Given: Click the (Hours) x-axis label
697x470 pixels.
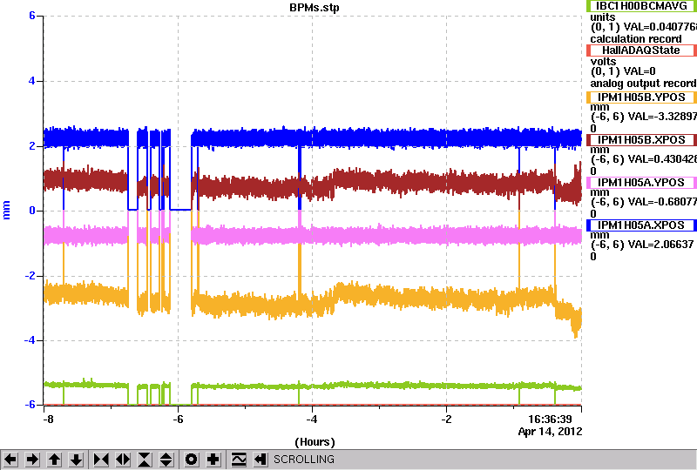Looking at the screenshot, I should click(315, 442).
